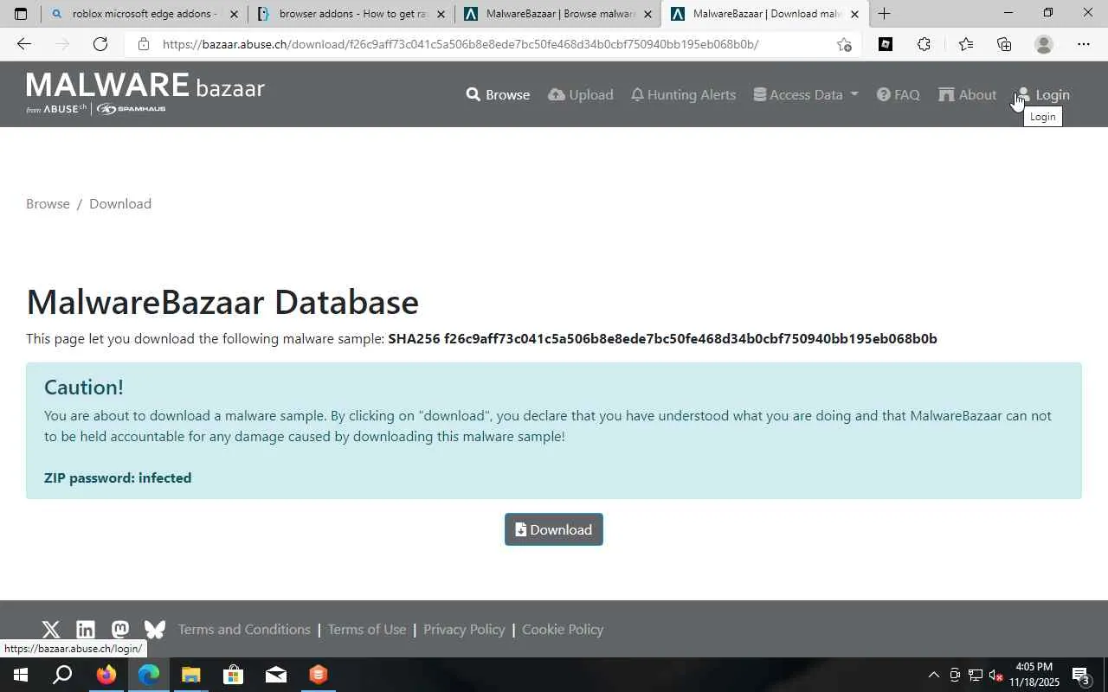Open the Windows notification center
Viewport: 1108px width, 692px height.
[x=1081, y=675]
